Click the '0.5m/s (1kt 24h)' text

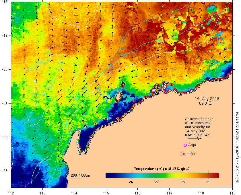pos(198,135)
